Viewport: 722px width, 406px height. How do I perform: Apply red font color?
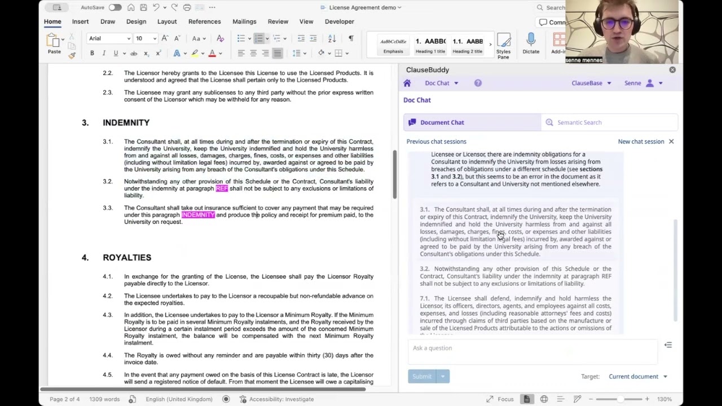pos(212,53)
